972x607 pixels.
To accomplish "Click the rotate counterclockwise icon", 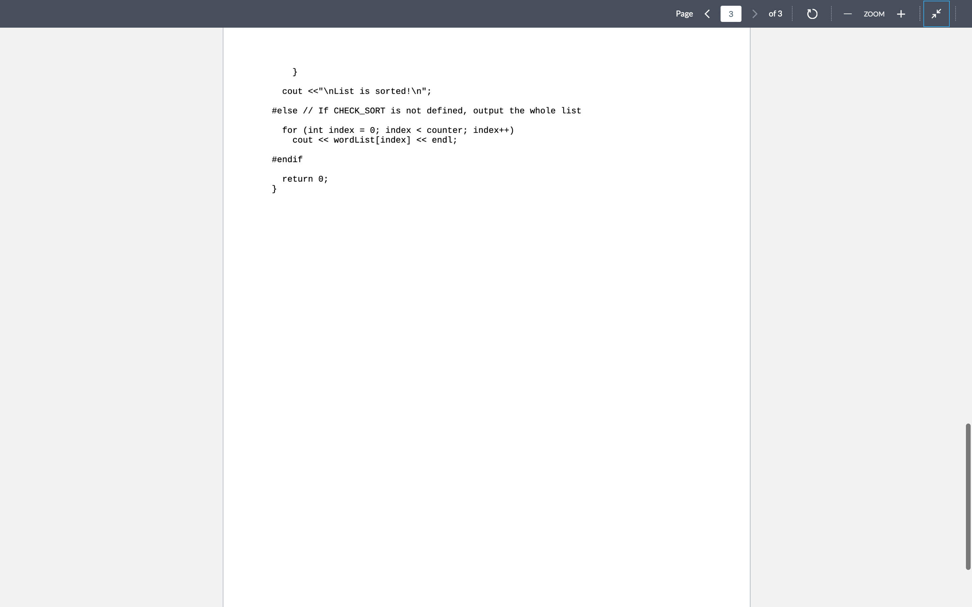I will [x=812, y=13].
